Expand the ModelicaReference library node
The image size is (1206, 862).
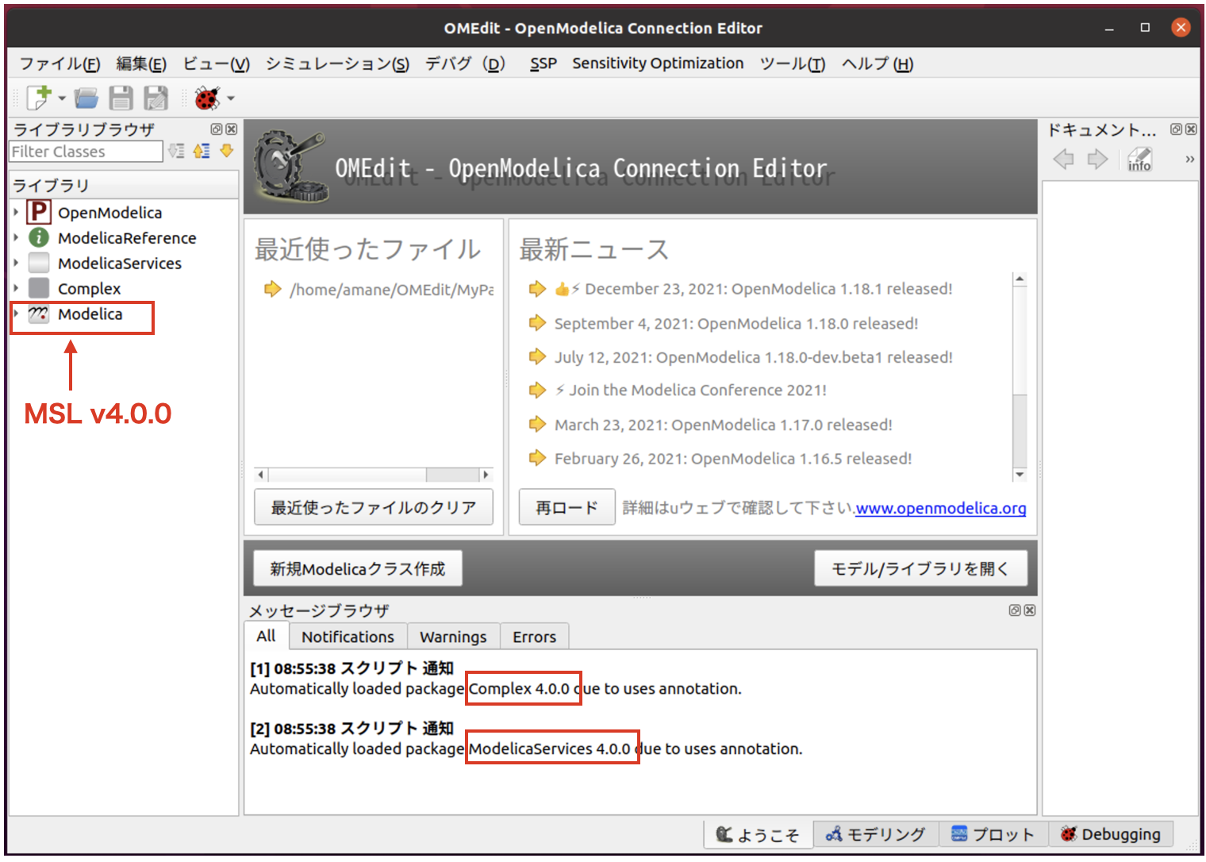[16, 237]
